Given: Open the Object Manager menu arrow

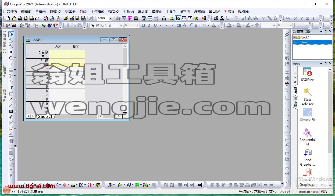Looking at the screenshot, I should point(321,31).
